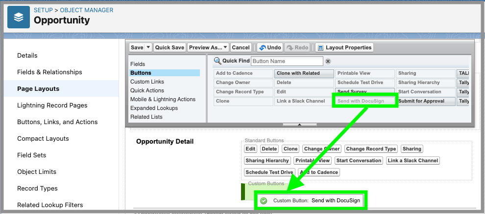Select Clone with Related in the palette
Viewport: 485px width, 214px height.
298,73
